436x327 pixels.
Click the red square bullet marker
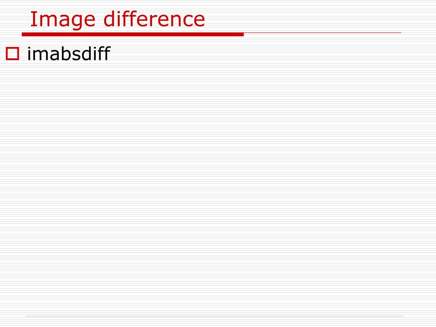pyautogui.click(x=12, y=54)
